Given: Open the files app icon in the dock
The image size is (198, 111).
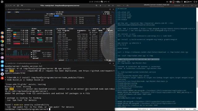Looking at the screenshot, I should click(x=2, y=33).
